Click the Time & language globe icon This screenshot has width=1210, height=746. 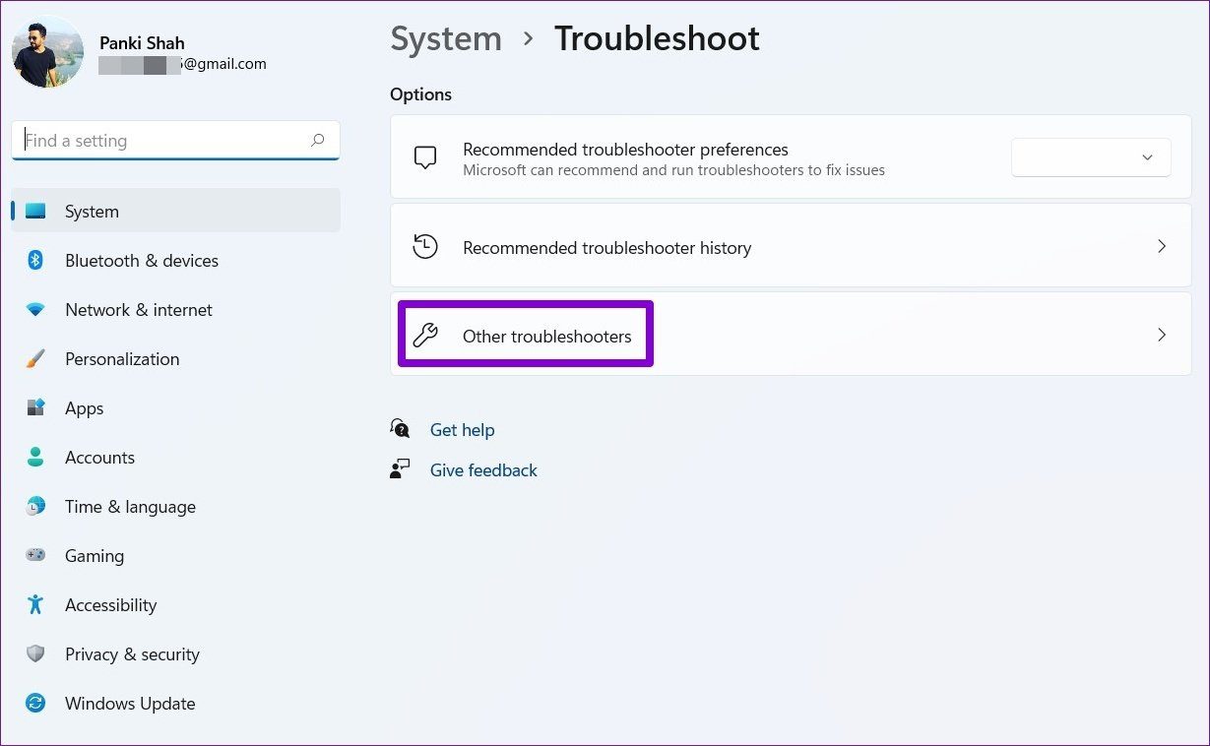(x=35, y=507)
